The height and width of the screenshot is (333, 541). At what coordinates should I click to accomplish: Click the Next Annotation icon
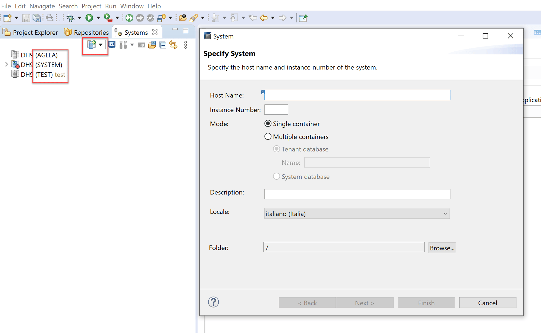215,18
